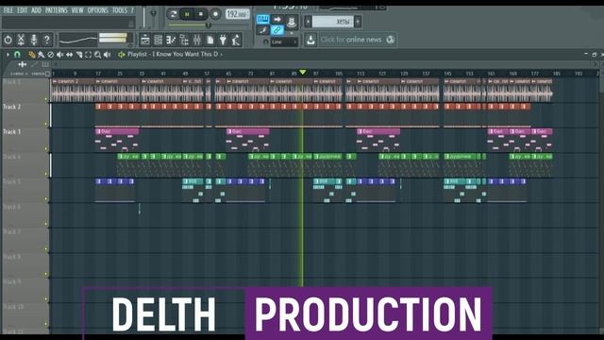Click the playhead marker on the timeline ruler
The image size is (604, 340).
(x=303, y=72)
